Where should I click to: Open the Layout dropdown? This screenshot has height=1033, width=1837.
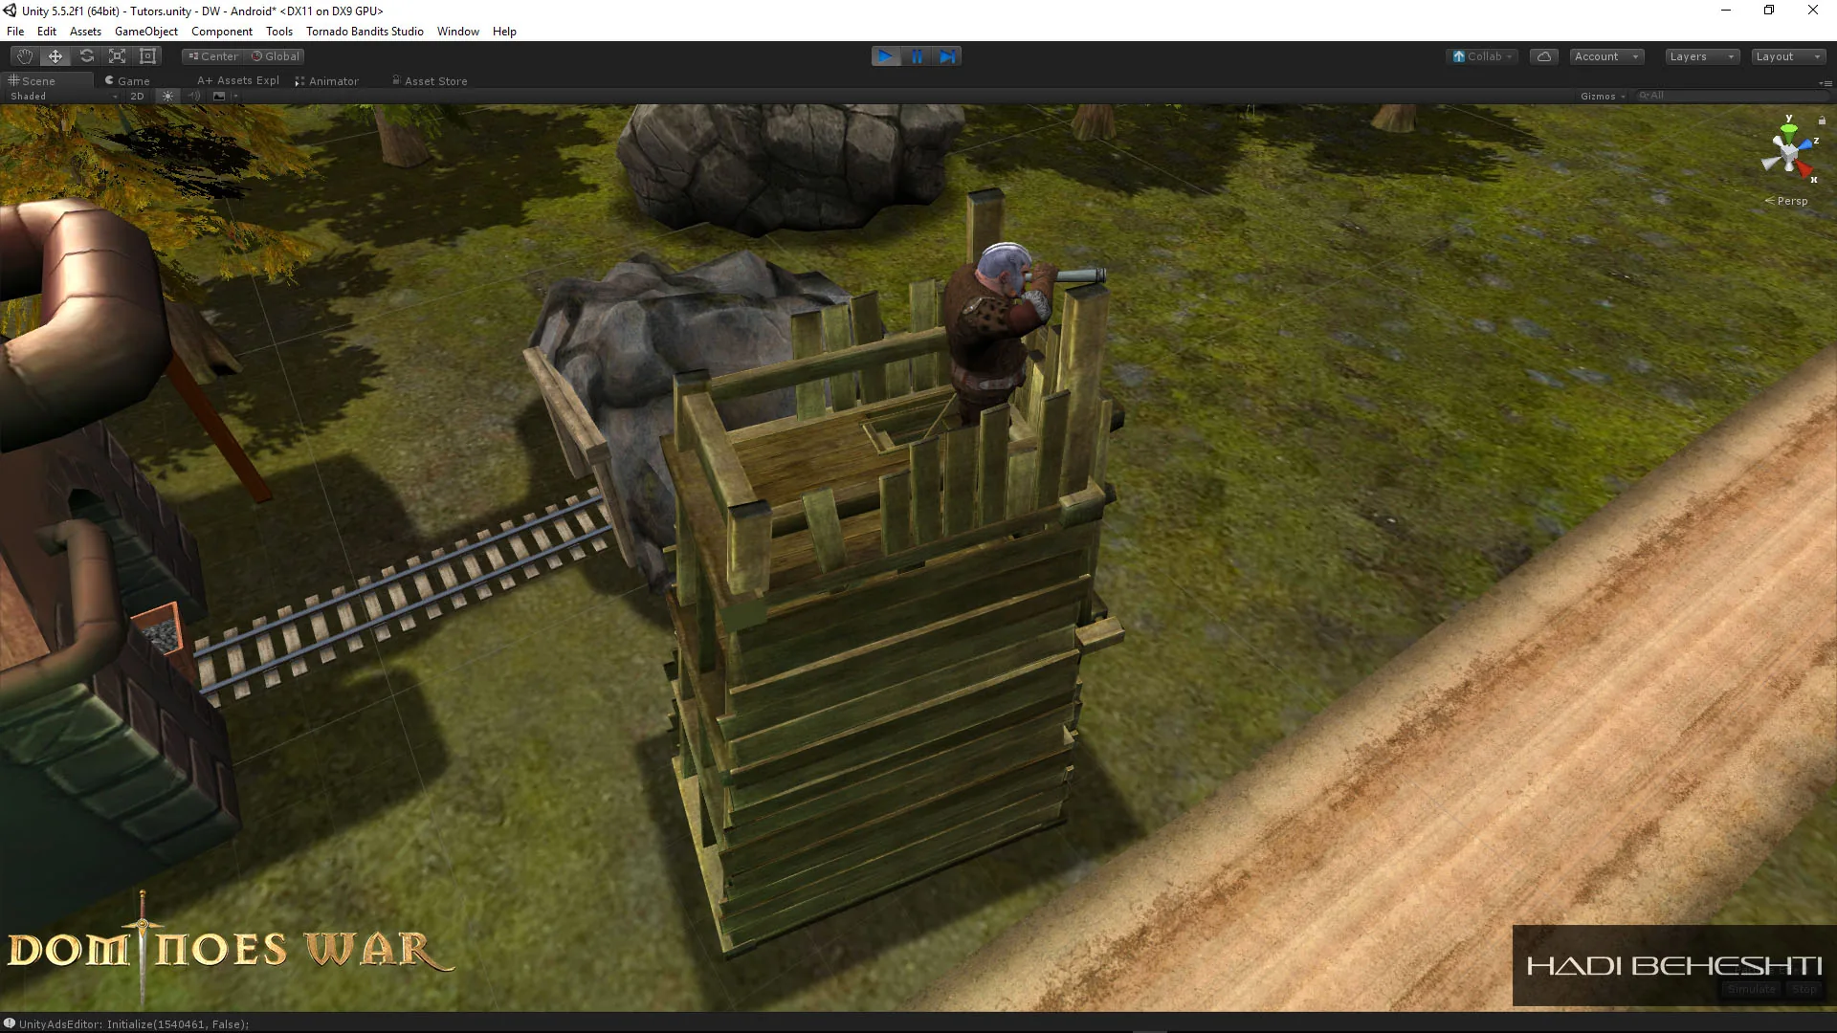pos(1788,56)
